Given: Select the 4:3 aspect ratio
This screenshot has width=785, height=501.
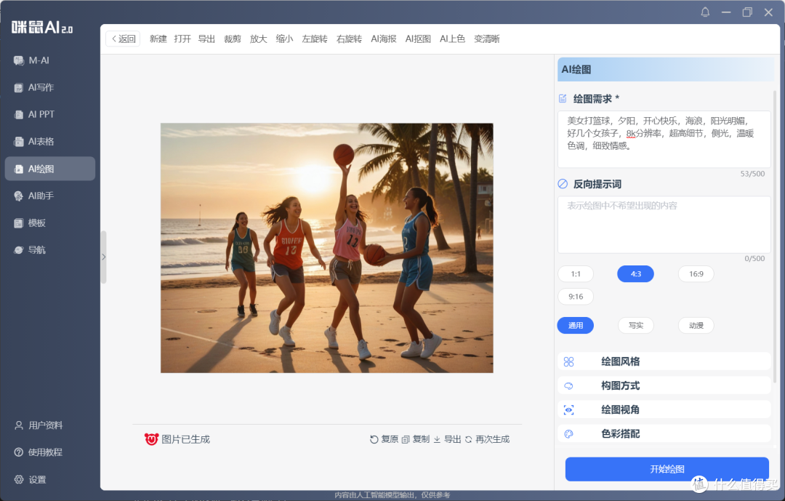Looking at the screenshot, I should pos(636,274).
